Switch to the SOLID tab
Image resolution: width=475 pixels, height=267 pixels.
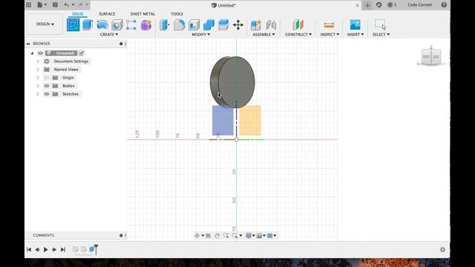[x=77, y=14]
